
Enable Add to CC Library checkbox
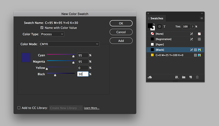pyautogui.click(x=19, y=108)
